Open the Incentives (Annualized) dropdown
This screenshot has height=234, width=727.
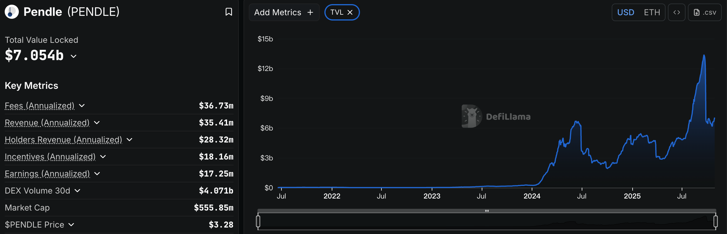[103, 157]
